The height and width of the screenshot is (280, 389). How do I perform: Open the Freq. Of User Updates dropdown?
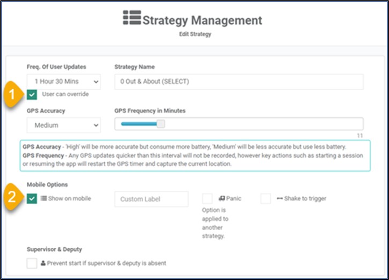click(x=64, y=81)
